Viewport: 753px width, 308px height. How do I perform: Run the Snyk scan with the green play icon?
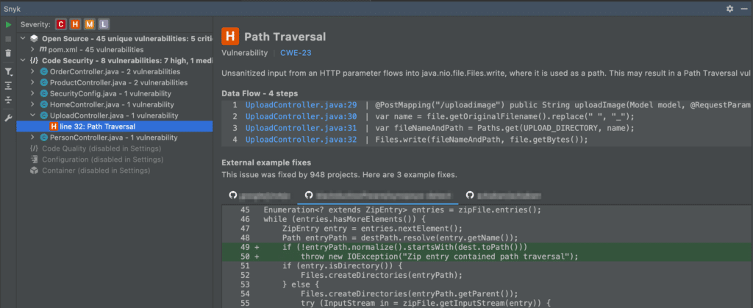[8, 24]
